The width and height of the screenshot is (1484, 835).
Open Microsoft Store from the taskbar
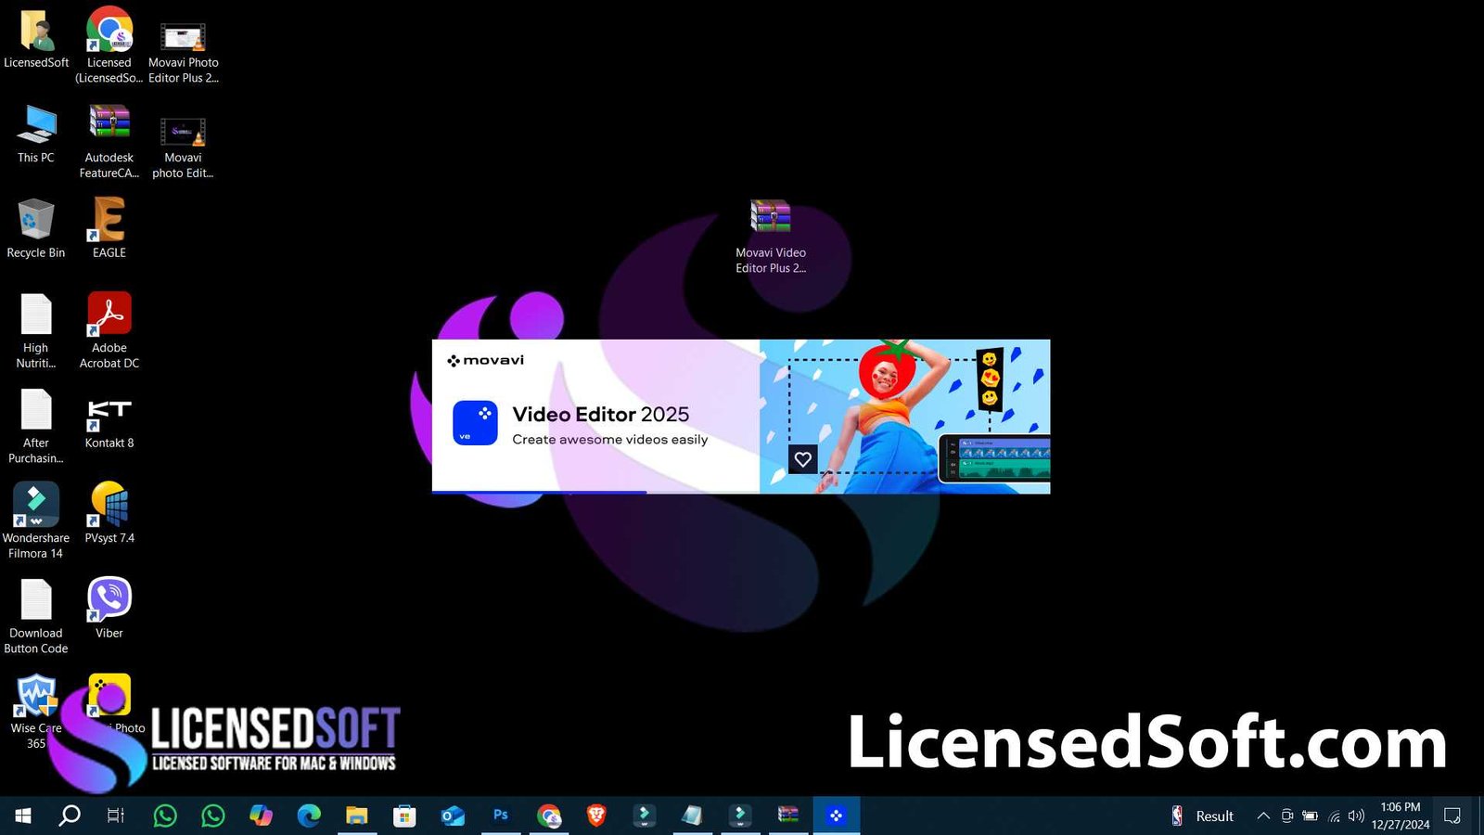pos(404,816)
